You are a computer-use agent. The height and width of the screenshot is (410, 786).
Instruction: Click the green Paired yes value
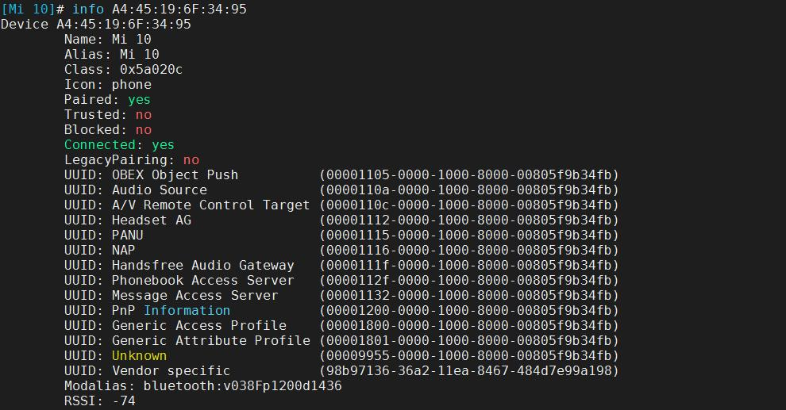click(x=139, y=99)
